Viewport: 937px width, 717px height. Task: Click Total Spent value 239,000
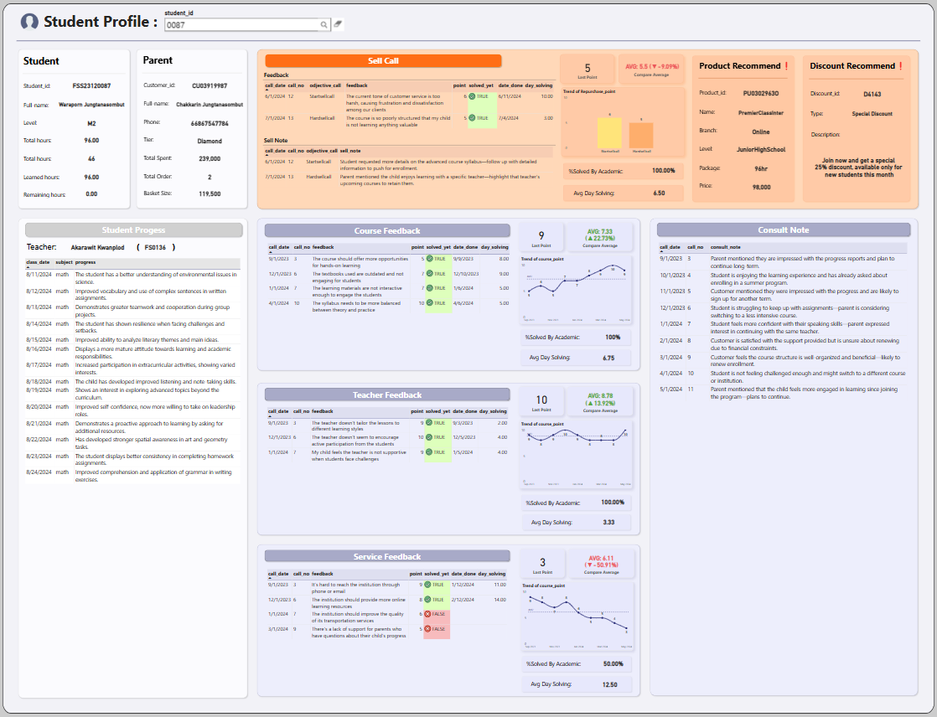[x=210, y=159]
